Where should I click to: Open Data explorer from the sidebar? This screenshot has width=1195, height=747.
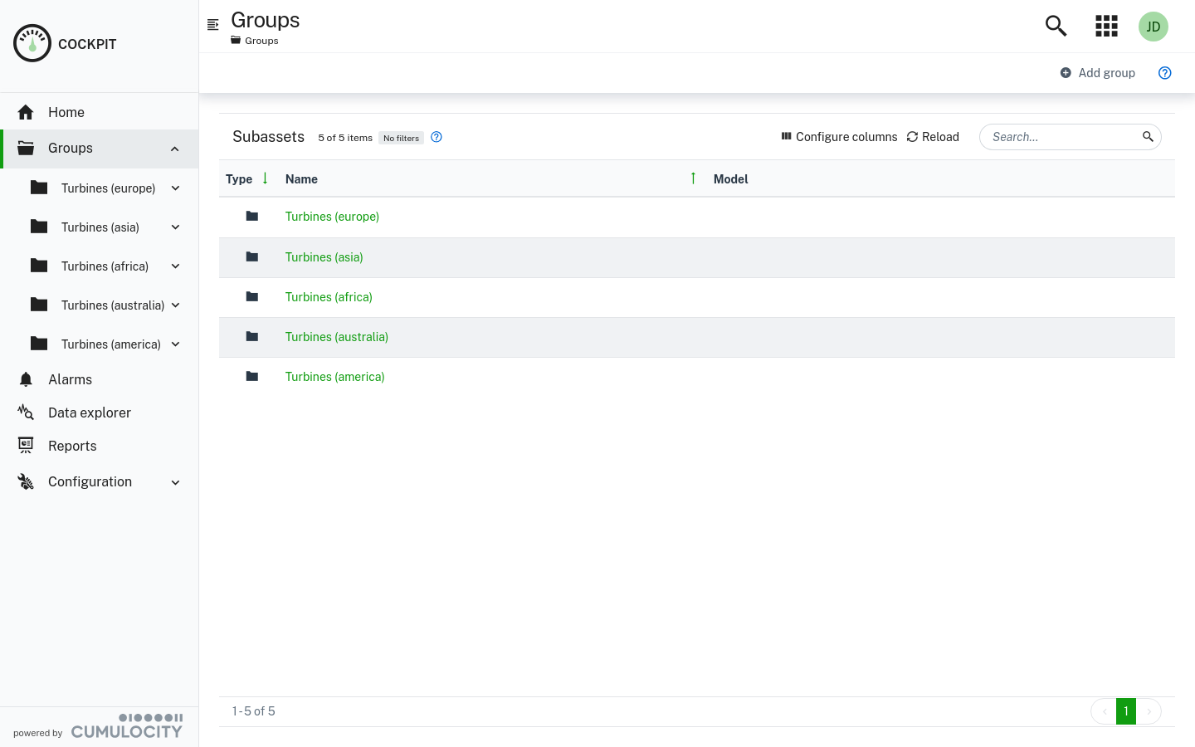(89, 413)
